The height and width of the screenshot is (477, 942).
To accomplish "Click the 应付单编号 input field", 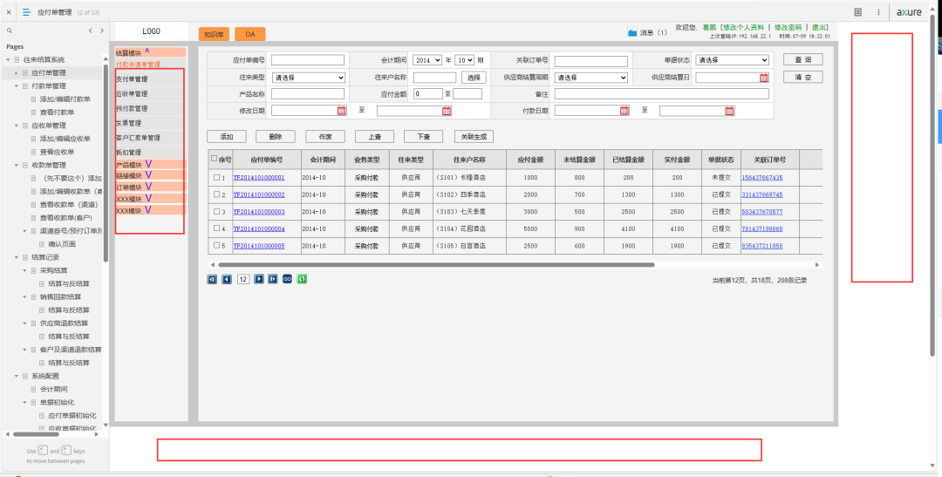I will pos(308,60).
